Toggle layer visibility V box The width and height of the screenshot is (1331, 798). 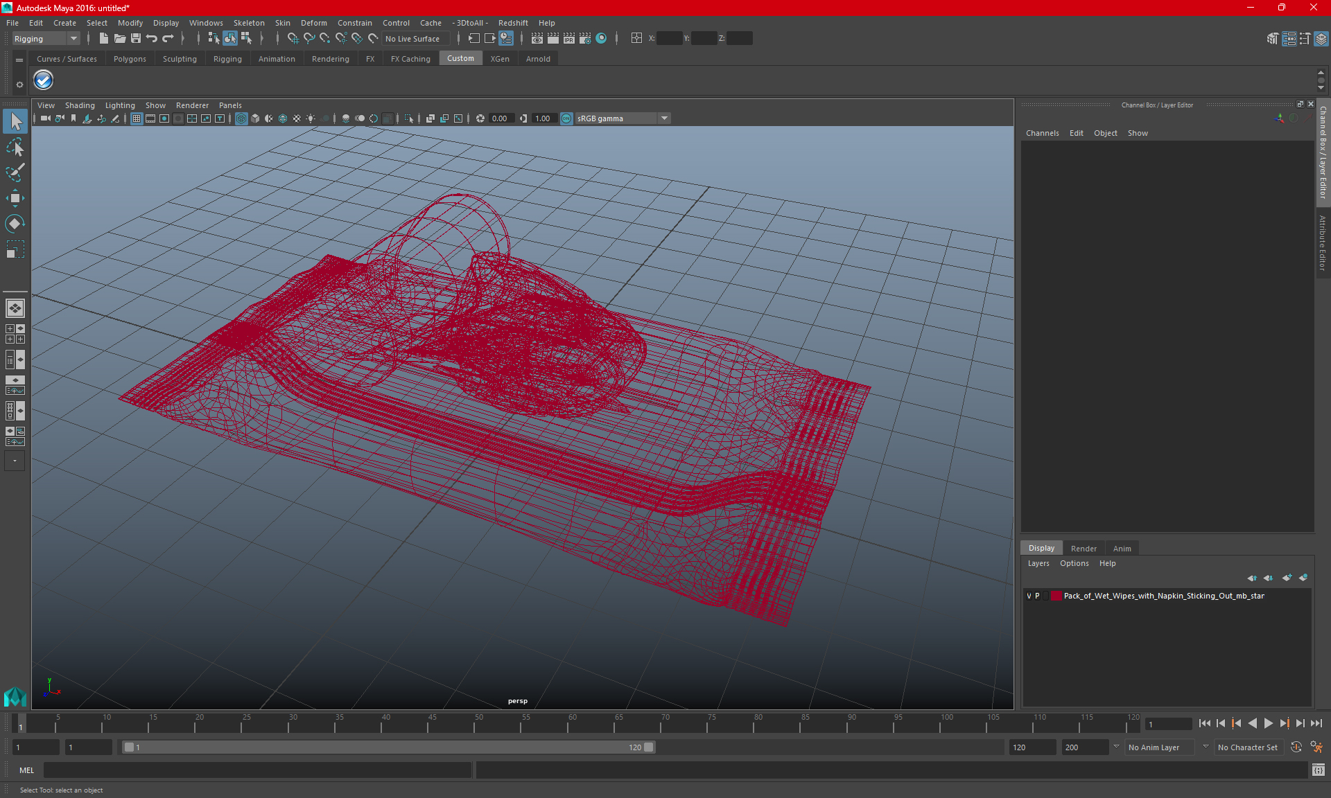click(x=1029, y=596)
